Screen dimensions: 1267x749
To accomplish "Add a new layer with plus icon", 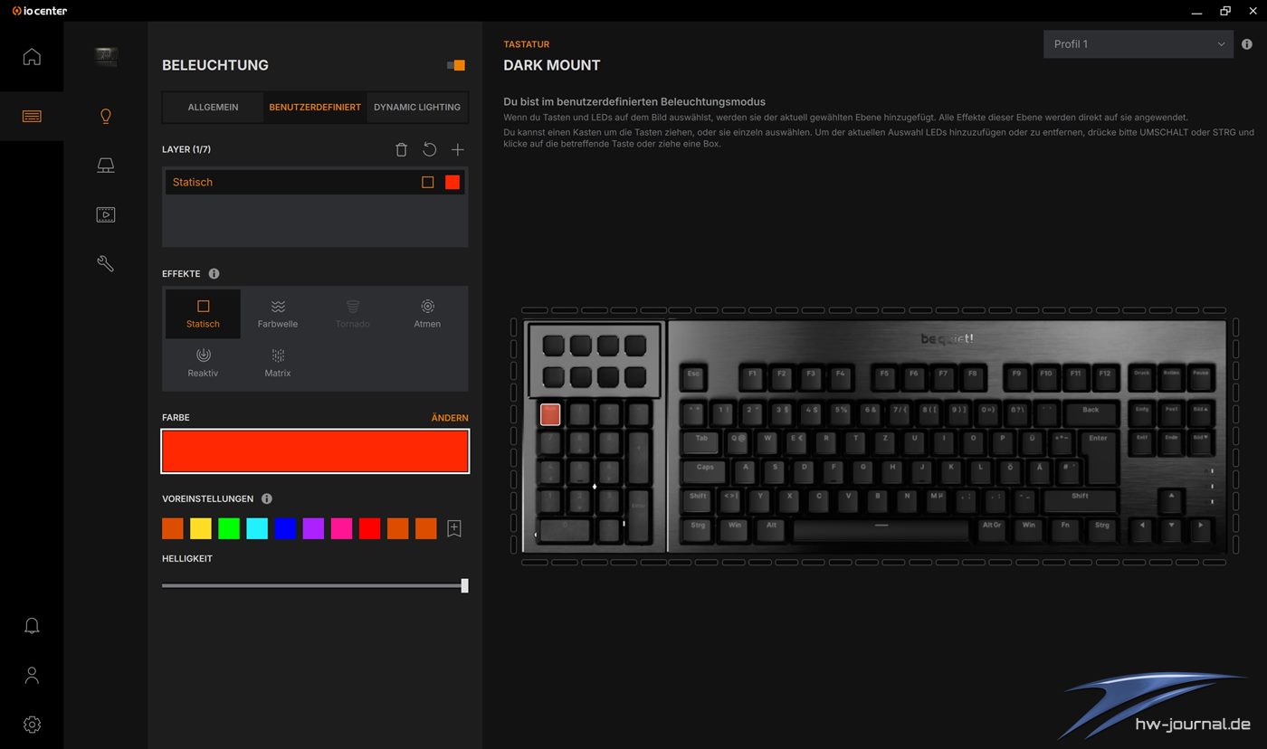I will tap(458, 149).
